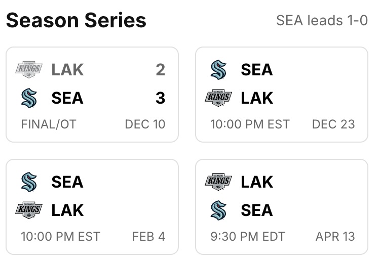Viewport: 380px width, 265px height.
Task: Click Kings logo in Apr 13 game card
Action: tap(219, 182)
